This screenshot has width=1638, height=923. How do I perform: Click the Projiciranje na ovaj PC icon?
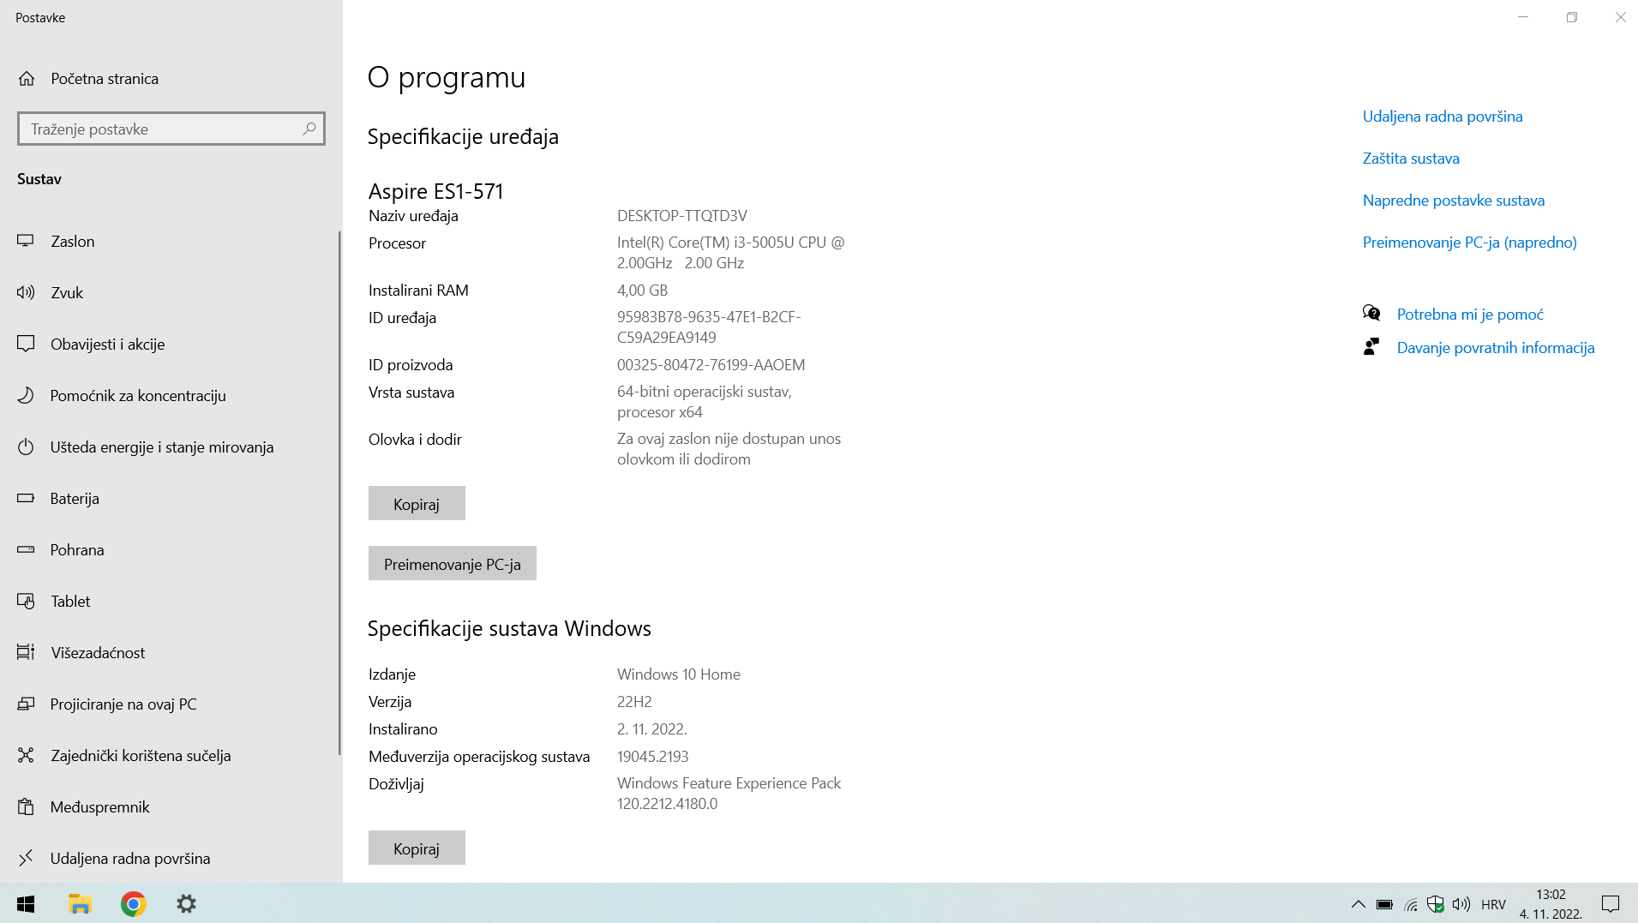pos(26,704)
